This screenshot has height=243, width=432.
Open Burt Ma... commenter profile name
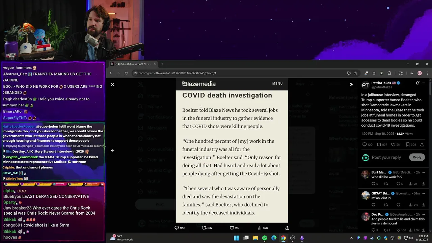click(379, 172)
